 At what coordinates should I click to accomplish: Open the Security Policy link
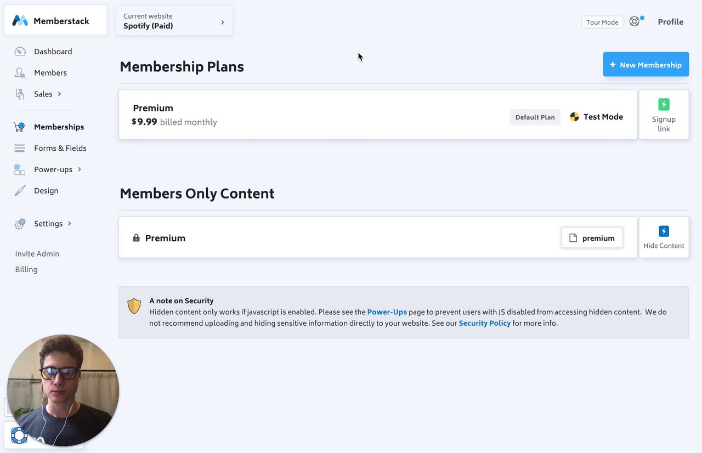[x=484, y=323]
